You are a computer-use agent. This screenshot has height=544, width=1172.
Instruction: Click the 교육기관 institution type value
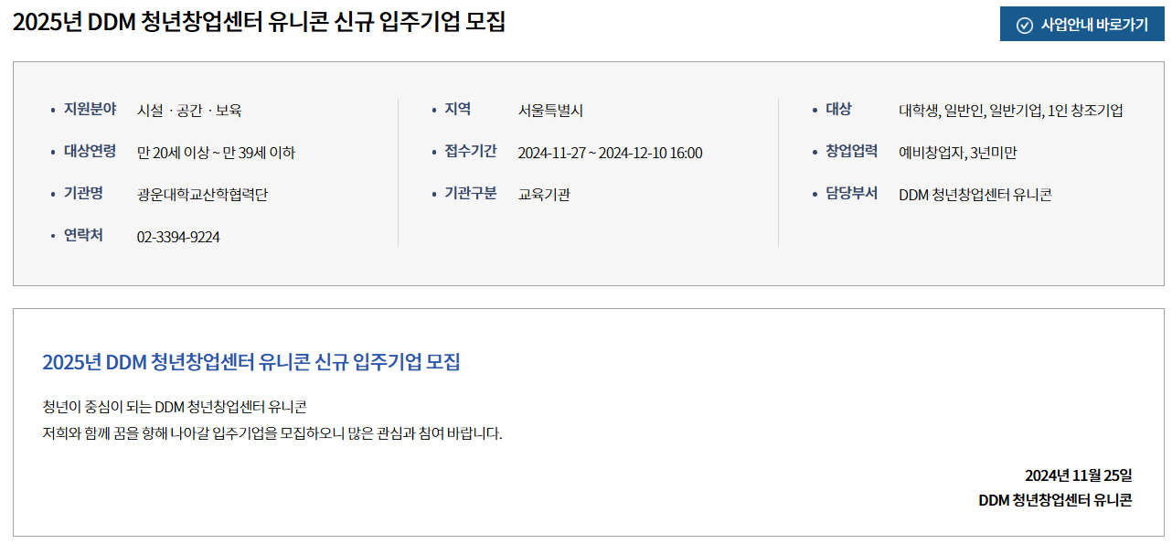click(544, 195)
